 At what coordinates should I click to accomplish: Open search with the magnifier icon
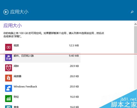pos(132,12)
